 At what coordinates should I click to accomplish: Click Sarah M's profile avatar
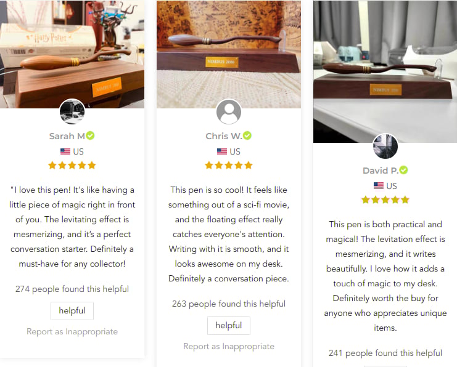click(72, 111)
